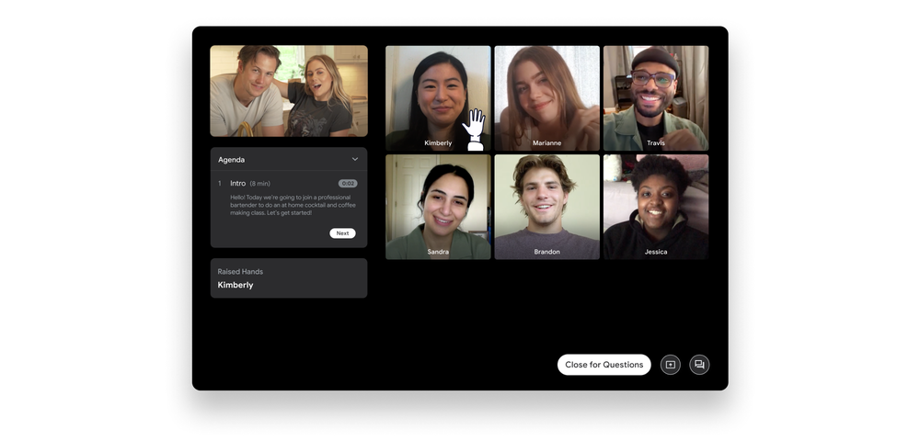Select the Intro agenda item
This screenshot has height=441, width=920.
coord(238,184)
